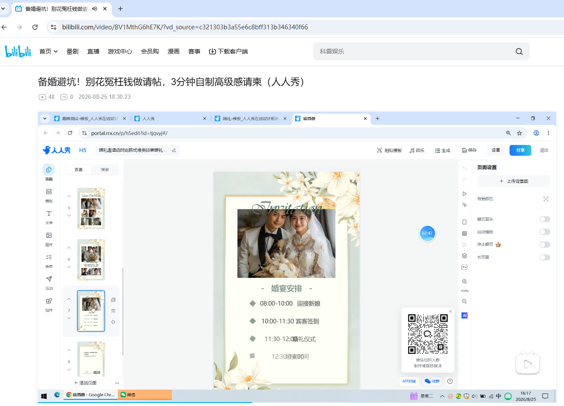Viewport: 564px width, 406px height.
Task: Open the more options menu beside 添加页面
Action: coord(117,383)
